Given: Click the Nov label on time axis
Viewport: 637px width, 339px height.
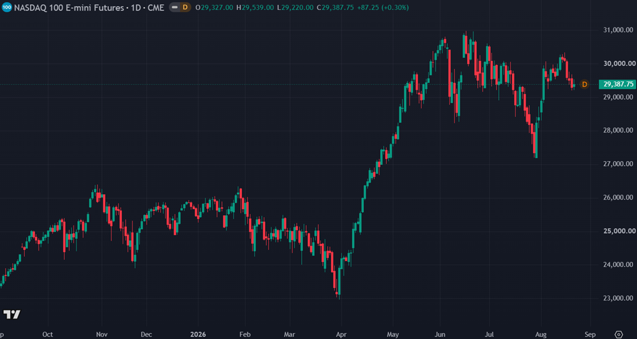Looking at the screenshot, I should tap(101, 335).
